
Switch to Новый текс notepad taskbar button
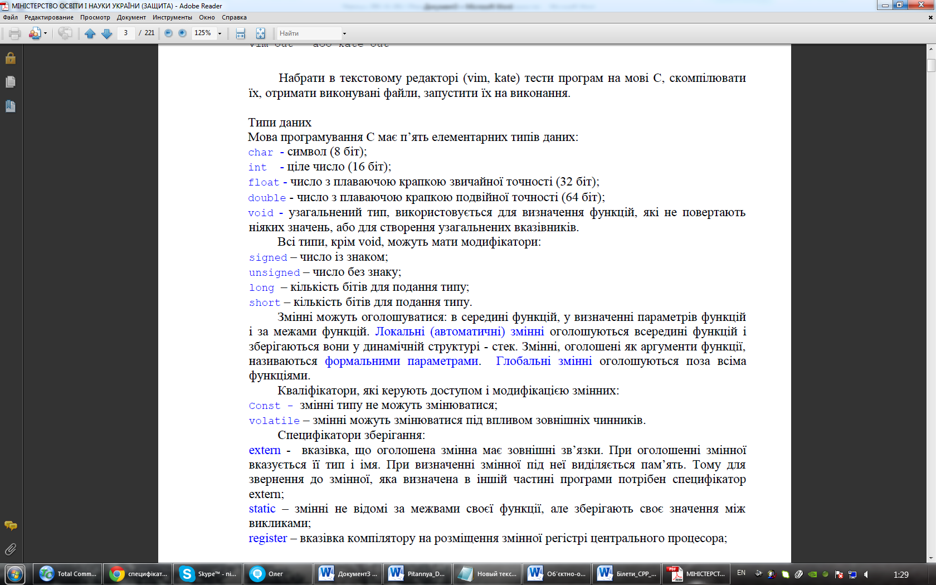coord(487,574)
